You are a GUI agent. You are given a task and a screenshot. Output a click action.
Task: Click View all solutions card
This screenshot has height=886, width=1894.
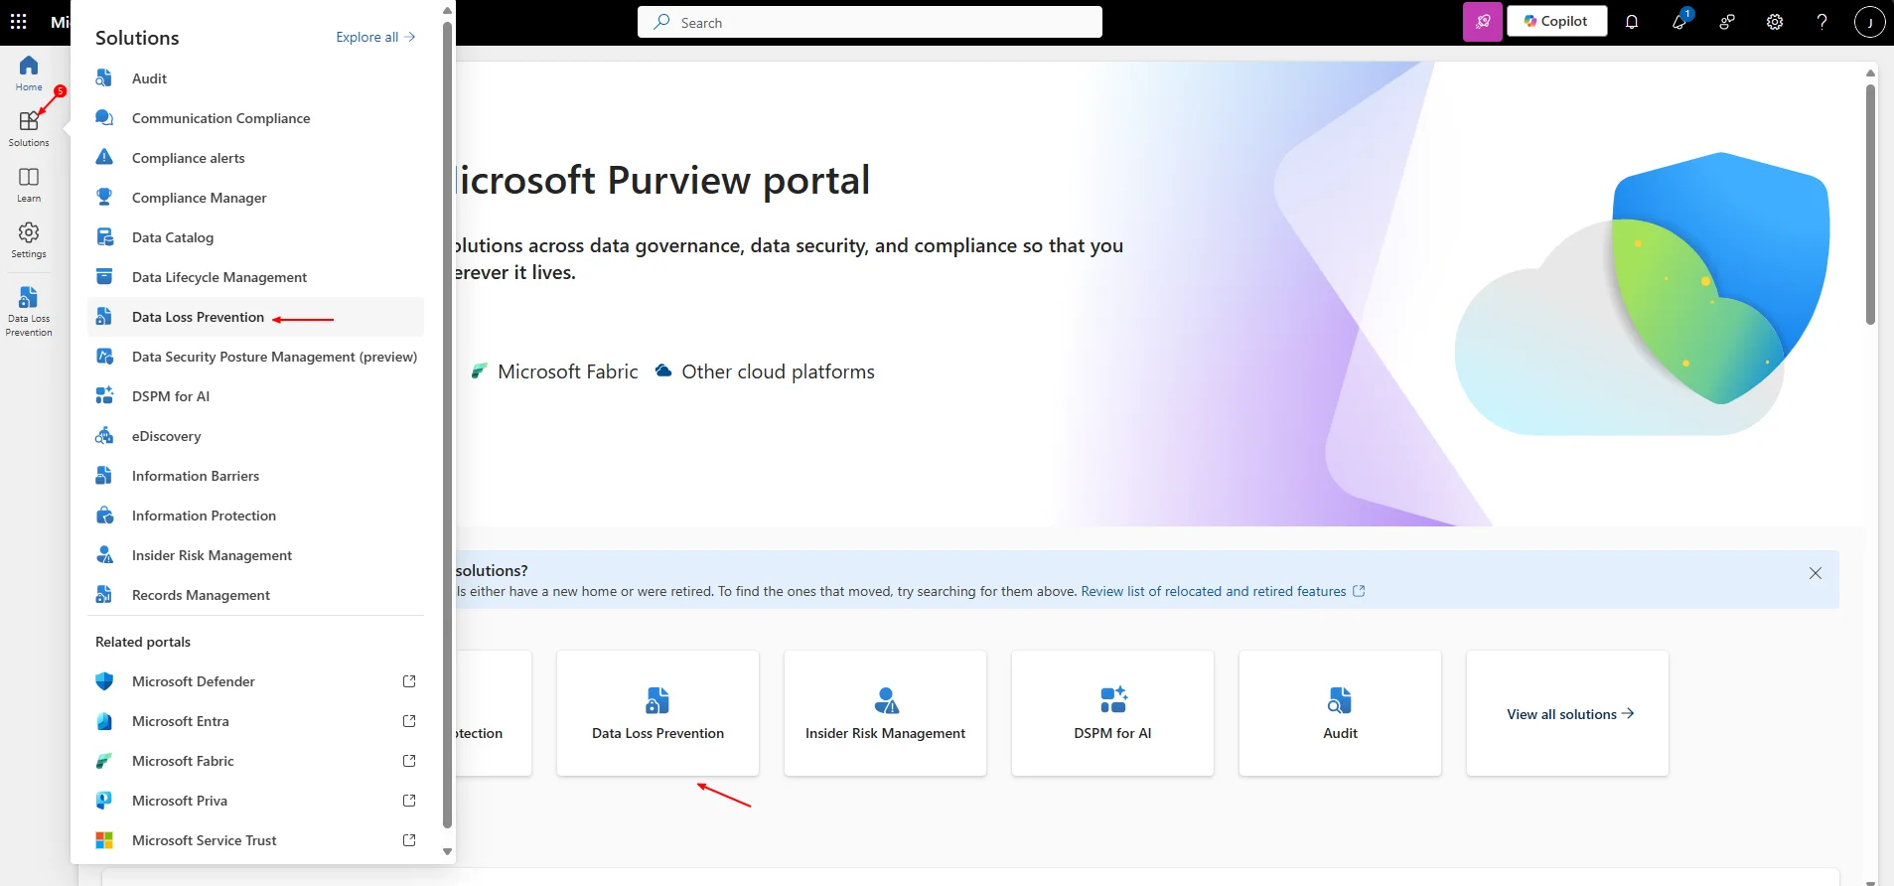pyautogui.click(x=1567, y=713)
